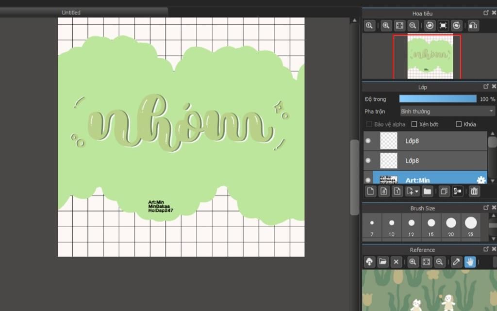This screenshot has width=497, height=311.
Task: Add a new 1-bit layer
Action: (x=397, y=191)
